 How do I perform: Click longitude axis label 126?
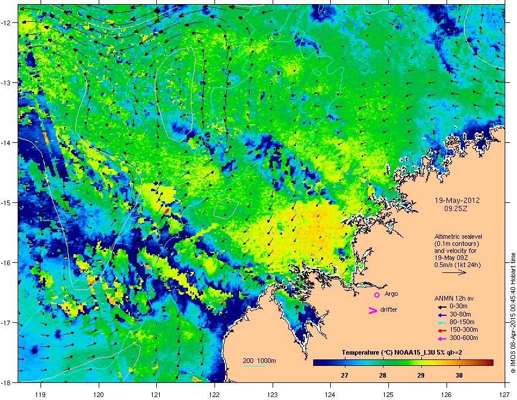[x=446, y=394]
